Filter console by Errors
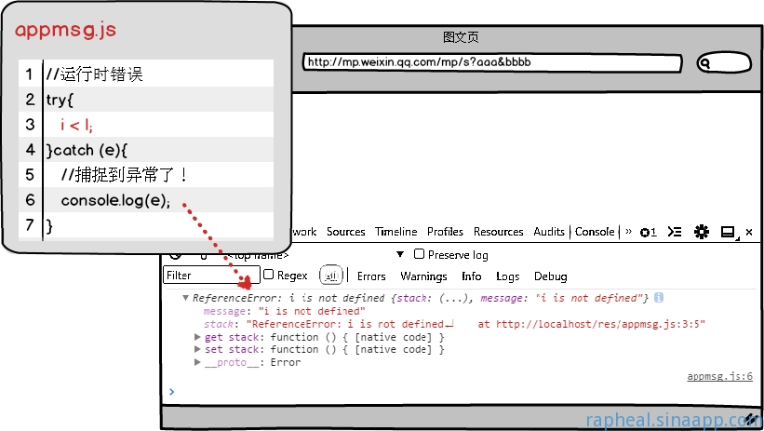 point(371,276)
